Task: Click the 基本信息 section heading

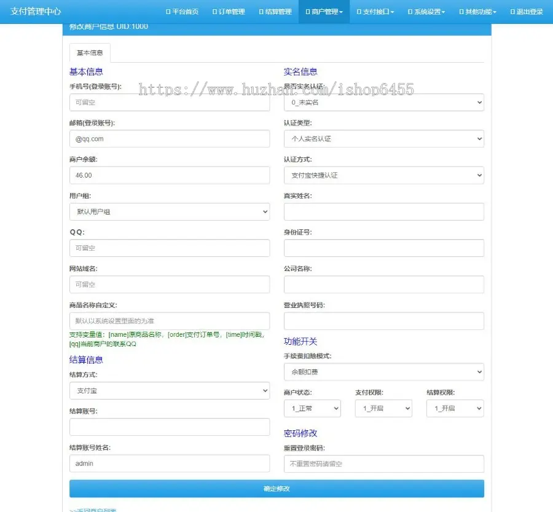Action: [x=86, y=72]
